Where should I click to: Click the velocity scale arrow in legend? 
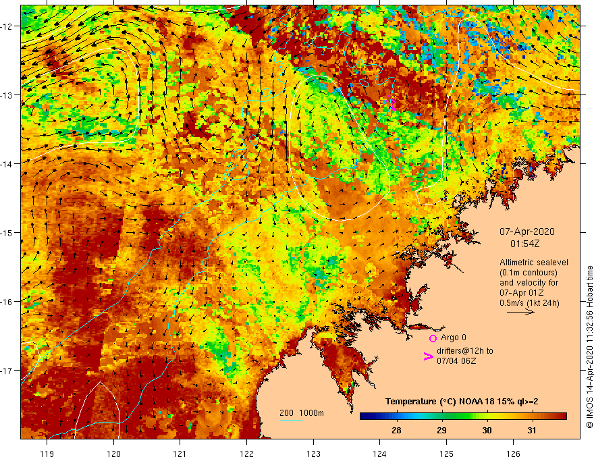pyautogui.click(x=520, y=312)
